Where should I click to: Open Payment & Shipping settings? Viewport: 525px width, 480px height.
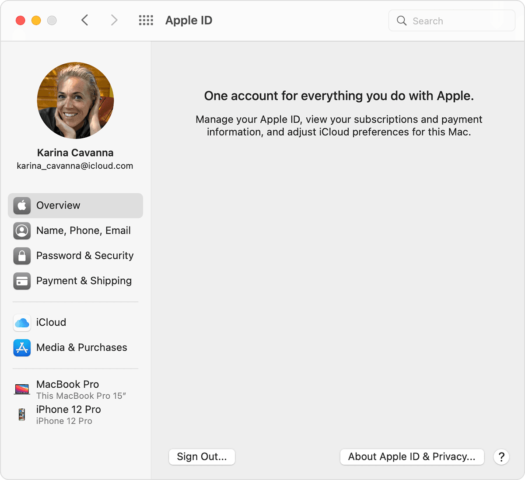tap(75, 281)
